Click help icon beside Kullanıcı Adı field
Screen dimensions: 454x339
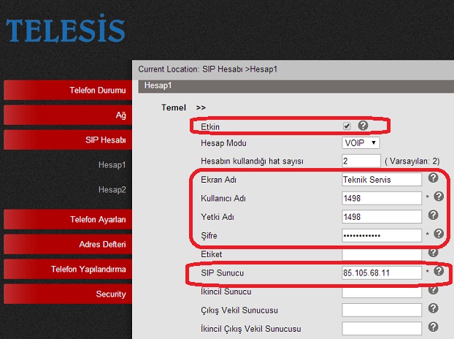pos(439,197)
